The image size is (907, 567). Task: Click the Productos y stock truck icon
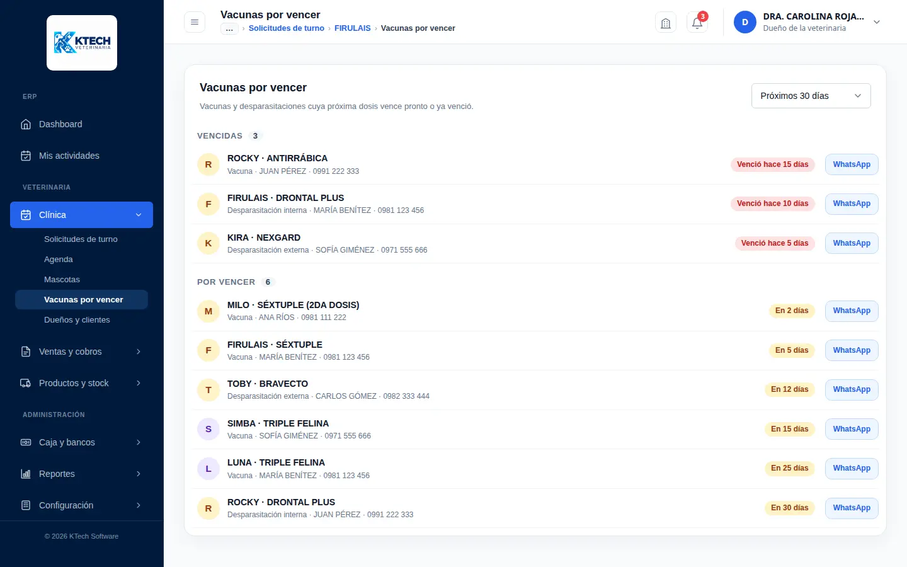26,383
